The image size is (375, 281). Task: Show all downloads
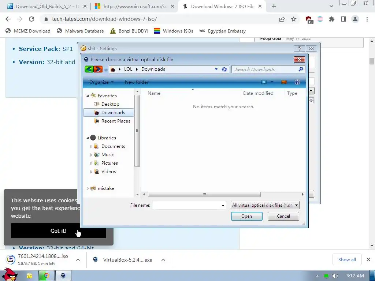pos(347,260)
